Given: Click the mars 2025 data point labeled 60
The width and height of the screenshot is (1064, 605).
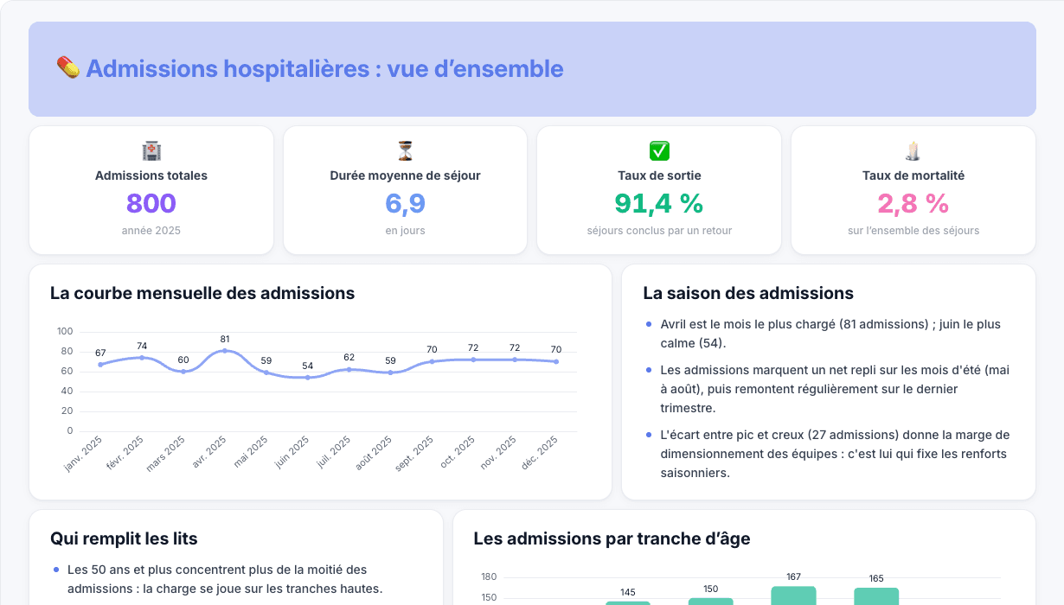Looking at the screenshot, I should pyautogui.click(x=183, y=372).
